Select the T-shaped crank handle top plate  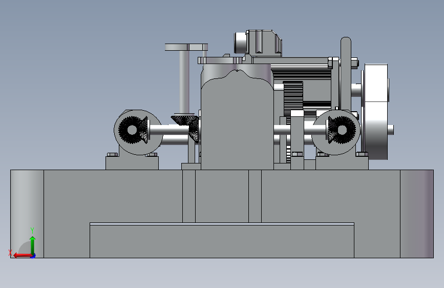[x=186, y=47]
